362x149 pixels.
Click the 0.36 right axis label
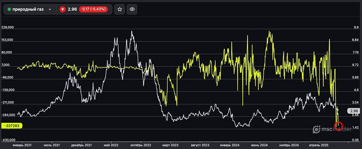[x=355, y=140]
